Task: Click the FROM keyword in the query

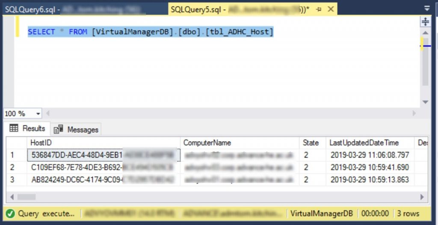Action: pyautogui.click(x=78, y=32)
